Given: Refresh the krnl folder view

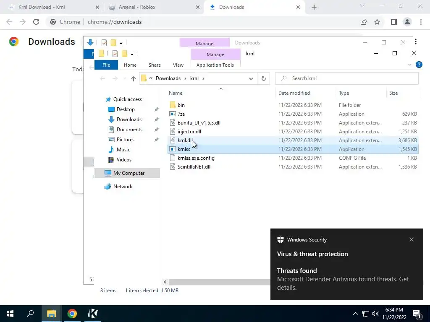Looking at the screenshot, I should [264, 78].
